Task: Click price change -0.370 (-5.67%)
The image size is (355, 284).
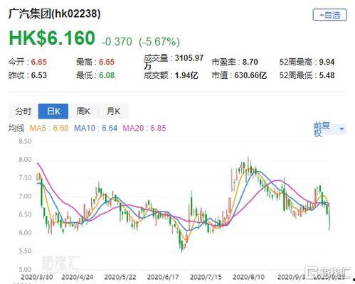Action: [141, 42]
